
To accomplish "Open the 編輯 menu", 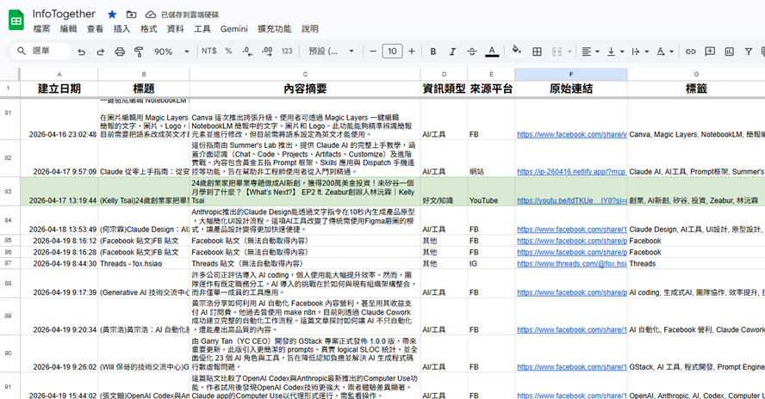I will click(68, 28).
